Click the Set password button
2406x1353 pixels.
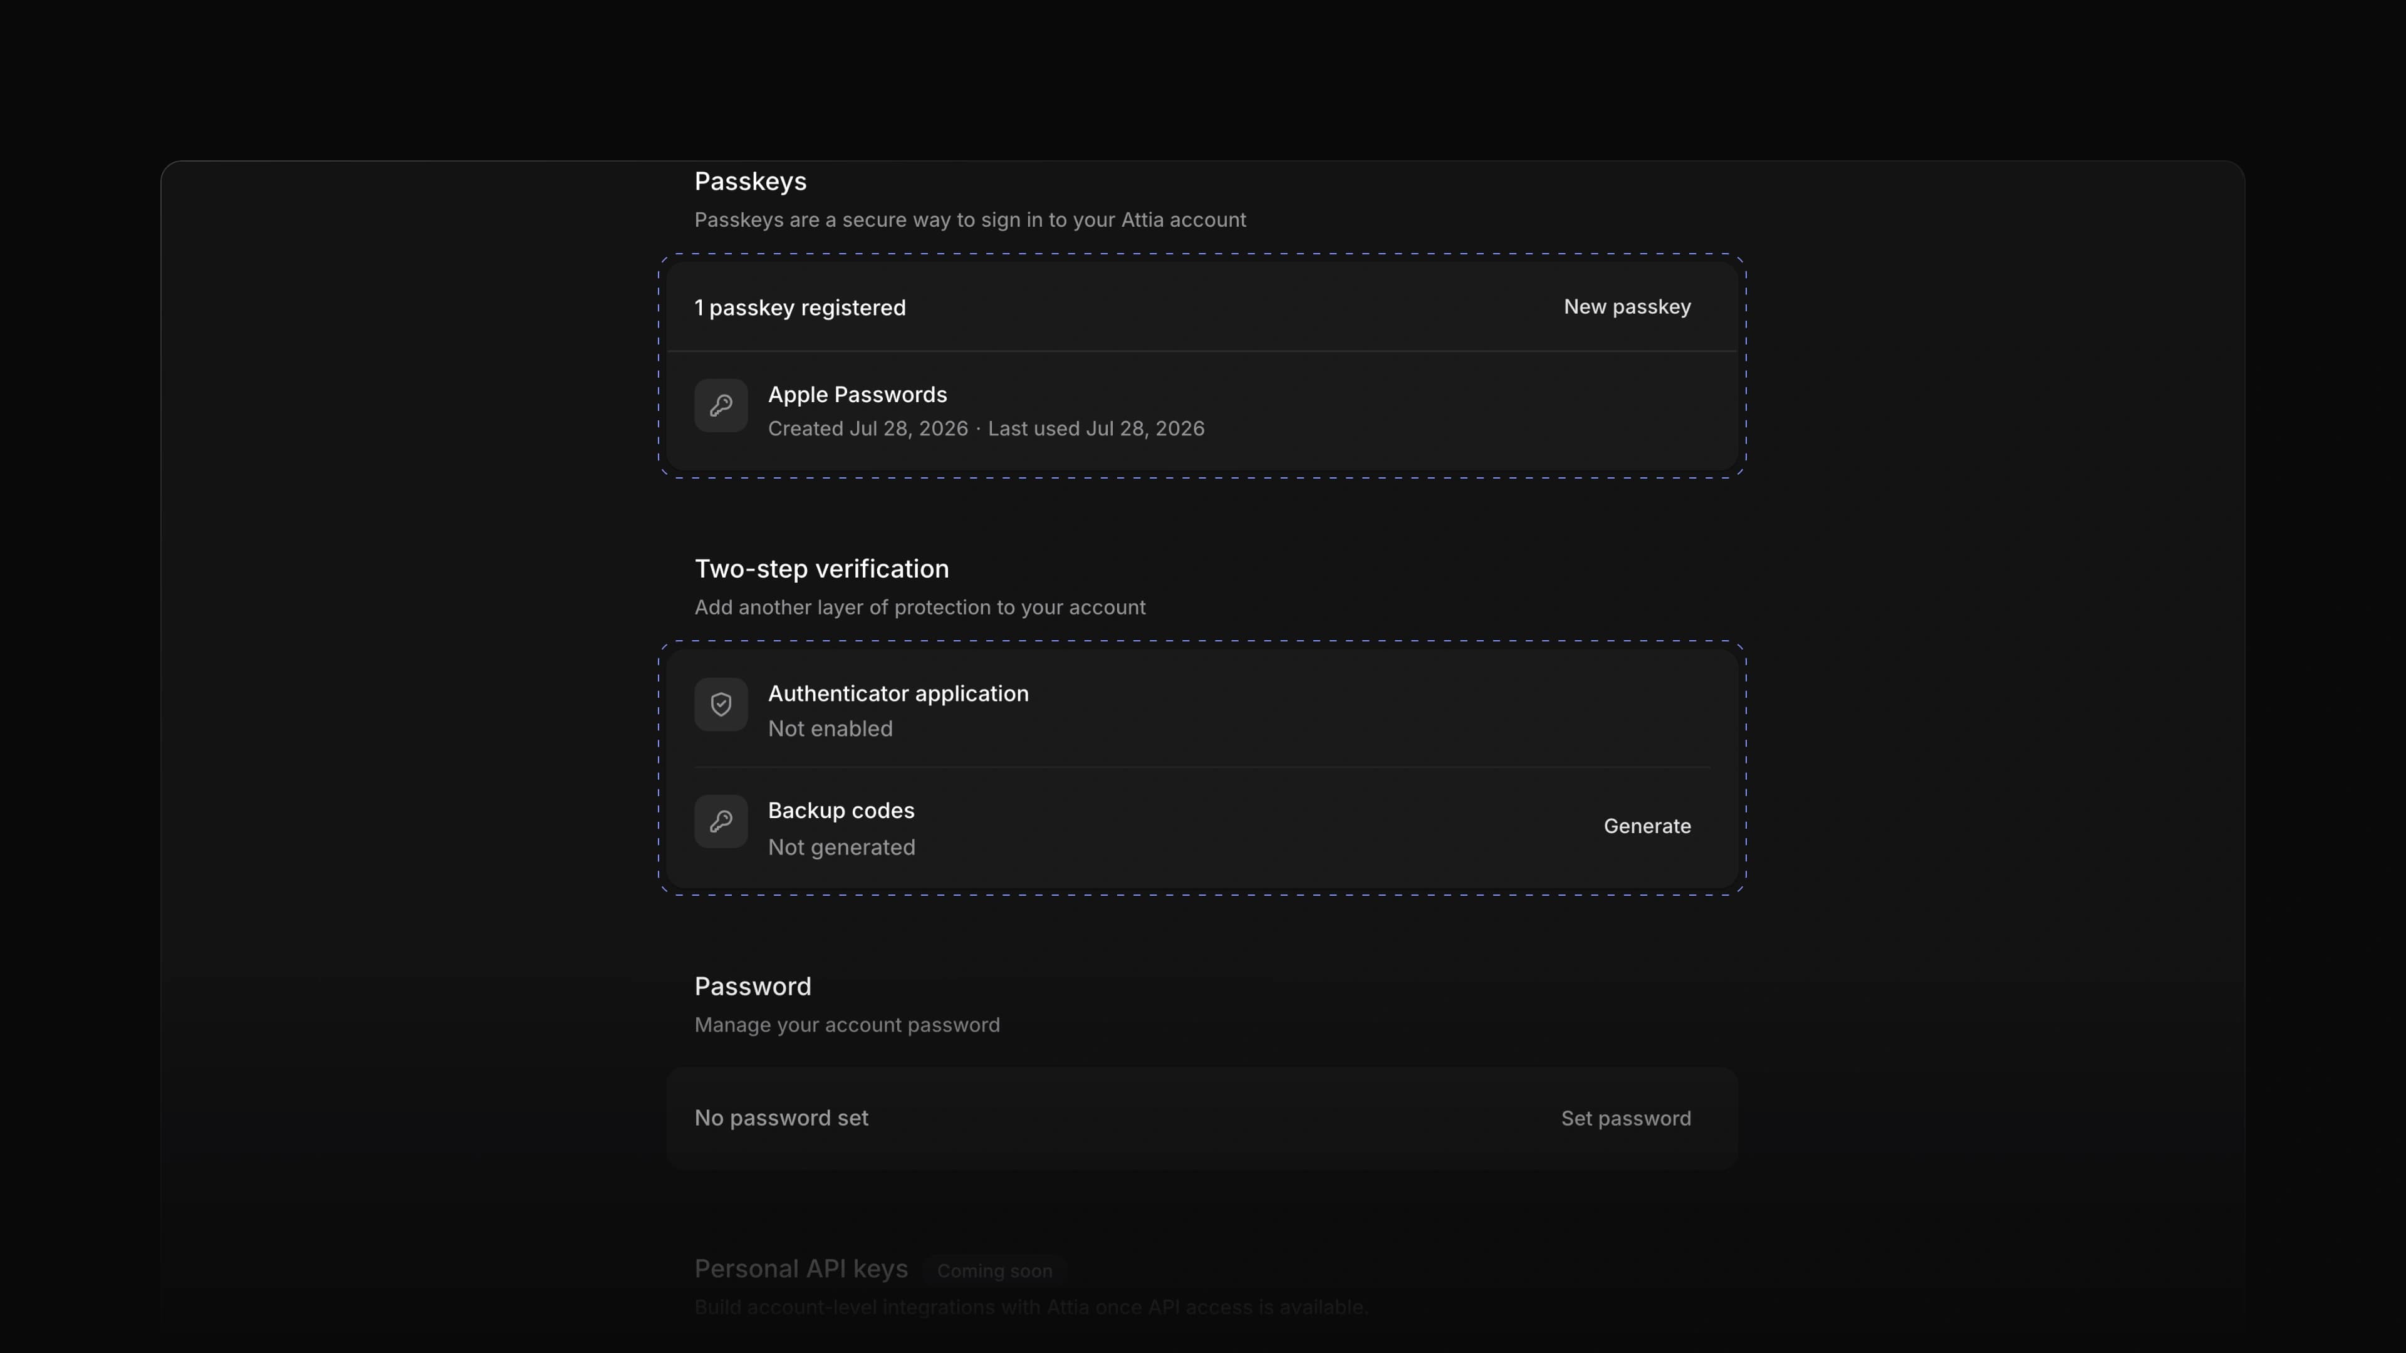pos(1625,1119)
